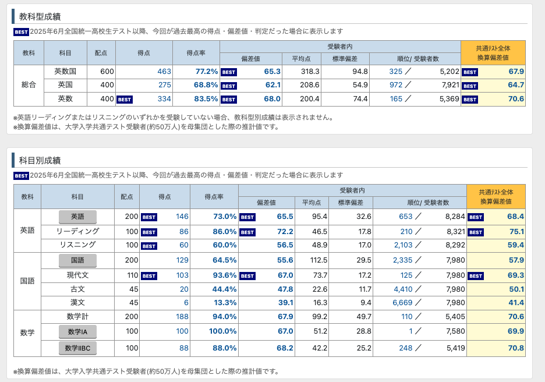
Task: Click the 教科型成績 section heading
Action: click(40, 16)
